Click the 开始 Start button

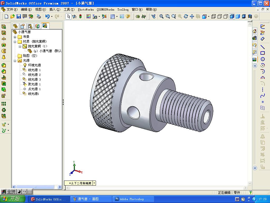[x=13, y=199]
